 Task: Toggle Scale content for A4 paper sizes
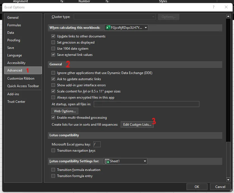pyautogui.click(x=53, y=91)
